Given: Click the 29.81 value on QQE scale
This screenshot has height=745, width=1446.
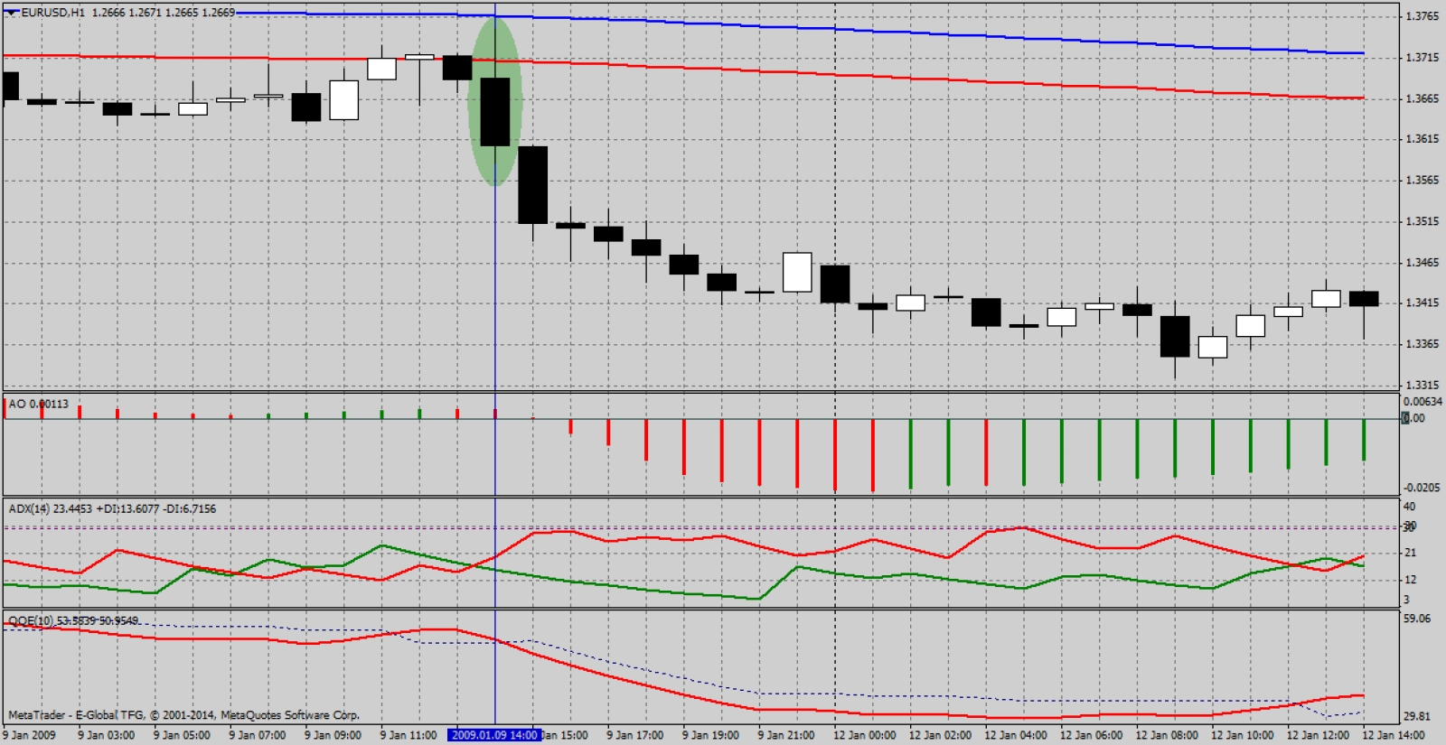Looking at the screenshot, I should pyautogui.click(x=1416, y=716).
